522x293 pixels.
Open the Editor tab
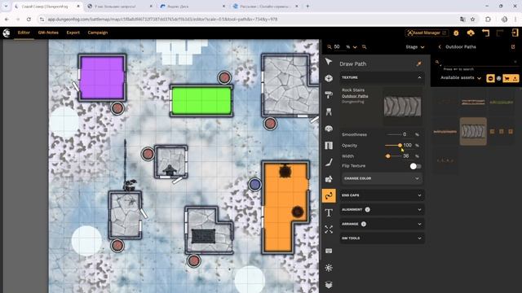[24, 33]
